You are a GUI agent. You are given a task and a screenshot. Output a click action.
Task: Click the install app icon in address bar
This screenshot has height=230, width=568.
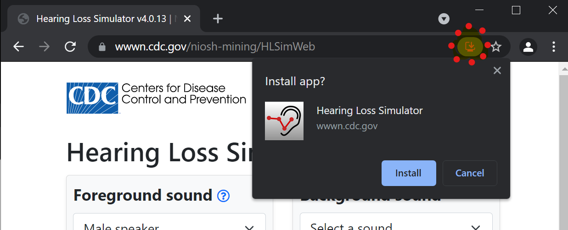point(470,46)
